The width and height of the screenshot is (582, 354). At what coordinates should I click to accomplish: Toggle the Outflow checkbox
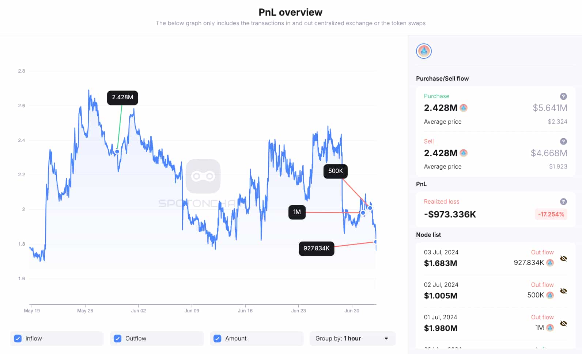(117, 339)
